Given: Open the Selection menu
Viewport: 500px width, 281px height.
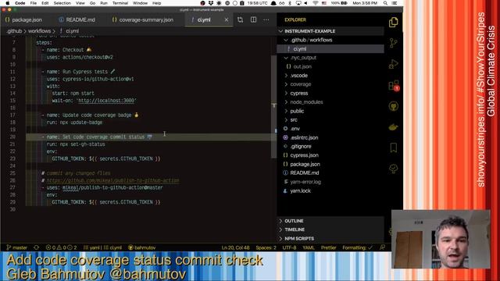Looking at the screenshot, I should point(62,3).
